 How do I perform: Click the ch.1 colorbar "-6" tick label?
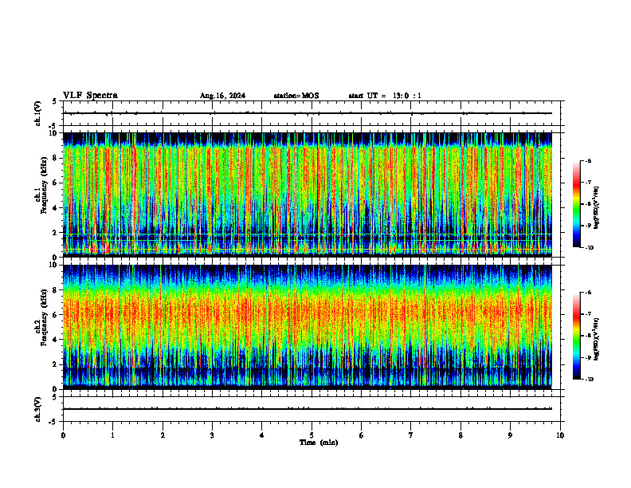coord(588,161)
